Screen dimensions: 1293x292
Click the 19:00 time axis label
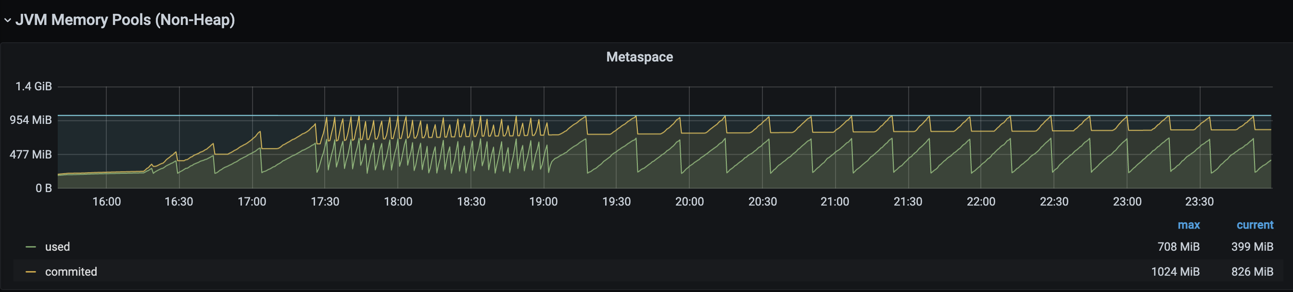coord(544,201)
